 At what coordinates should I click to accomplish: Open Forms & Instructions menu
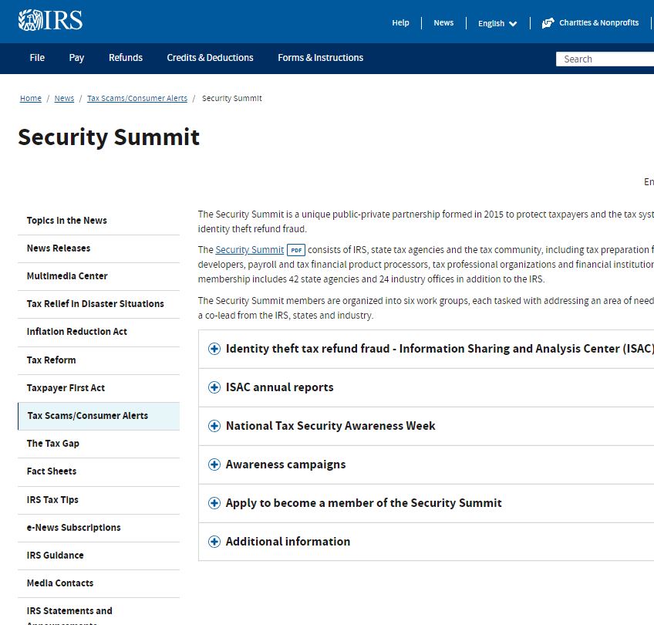tap(320, 58)
